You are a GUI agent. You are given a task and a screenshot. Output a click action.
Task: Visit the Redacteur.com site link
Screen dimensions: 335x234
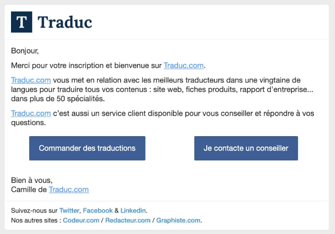[128, 220]
